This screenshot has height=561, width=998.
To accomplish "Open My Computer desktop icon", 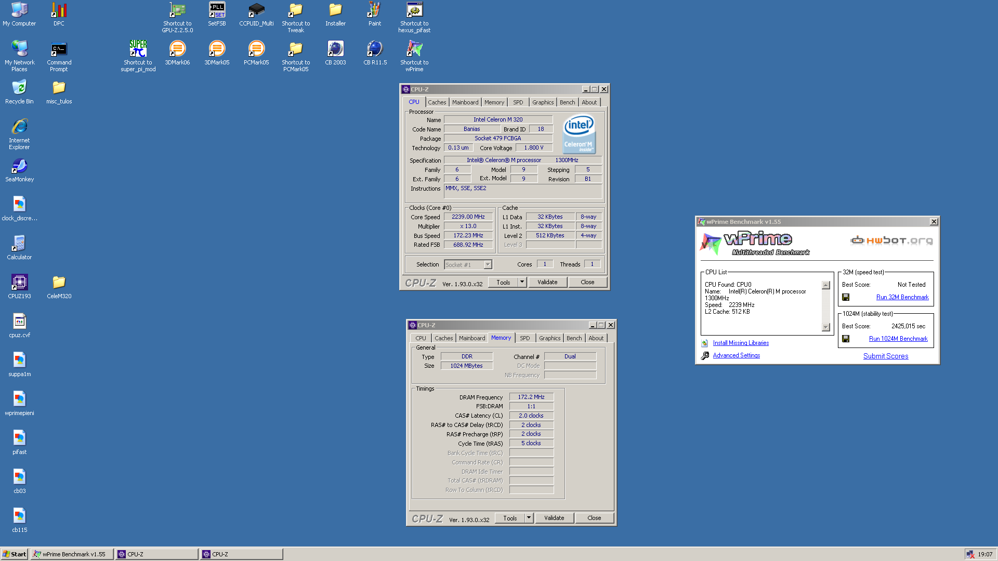I will tap(19, 14).
